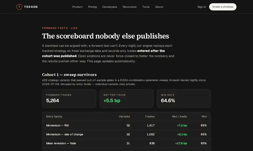Select the Momentum — RSI row label

pyautogui.click(x=58, y=125)
